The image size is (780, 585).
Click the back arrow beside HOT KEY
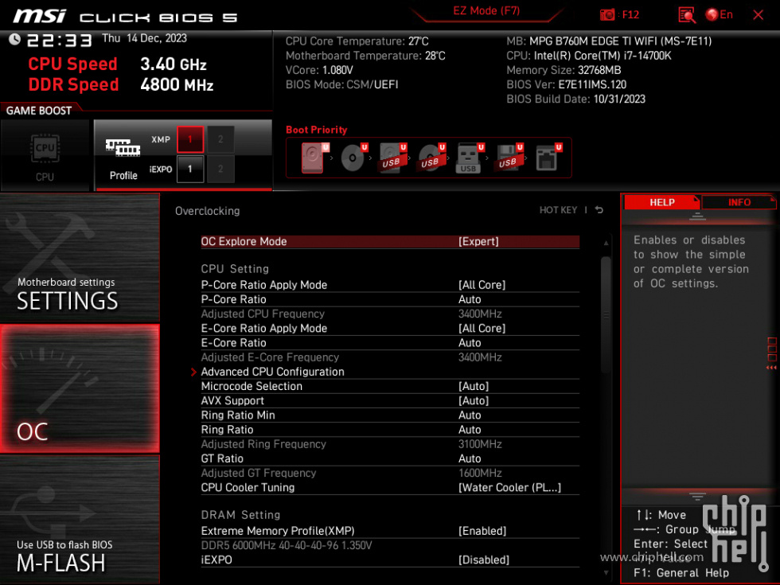point(599,210)
